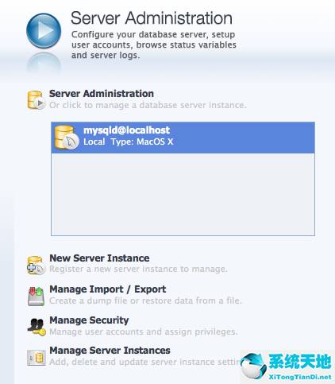Click the Manage Import / Export icon

coord(36,297)
